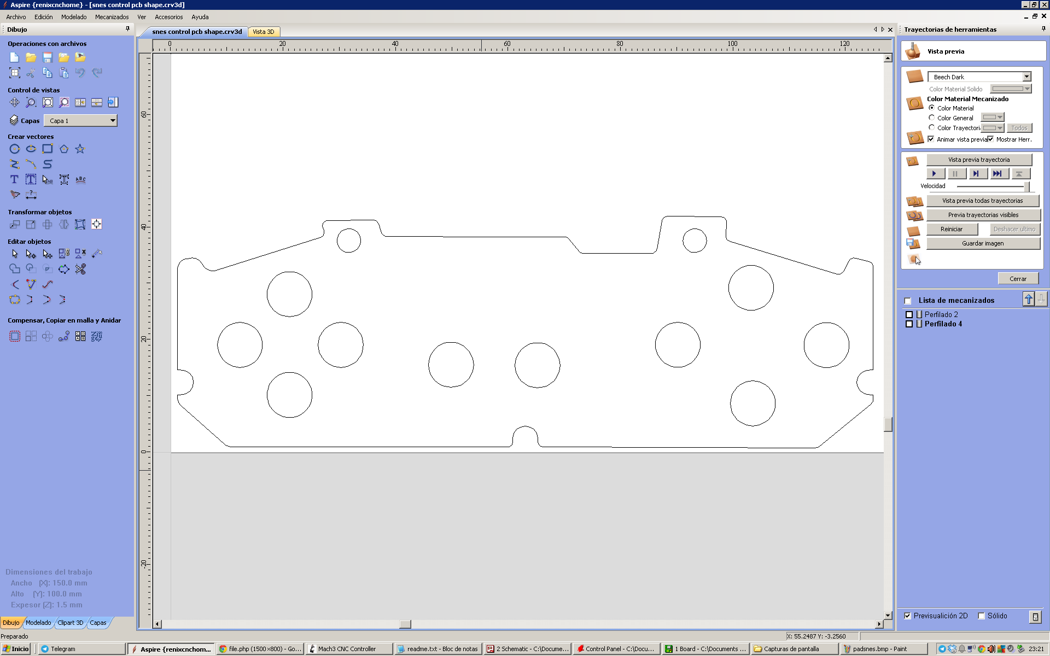Click the Draw Circle tool icon
1050x656 pixels.
coord(15,149)
